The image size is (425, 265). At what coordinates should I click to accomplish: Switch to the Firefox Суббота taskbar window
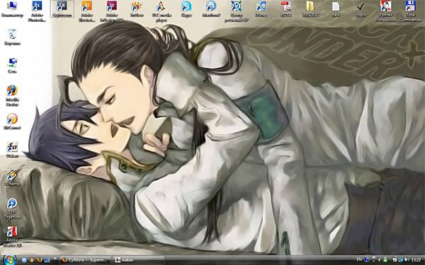[85, 260]
